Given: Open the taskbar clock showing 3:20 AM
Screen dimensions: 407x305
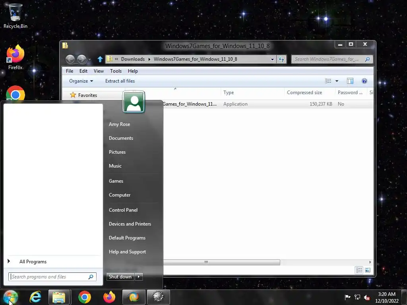Looking at the screenshot, I should point(387,297).
